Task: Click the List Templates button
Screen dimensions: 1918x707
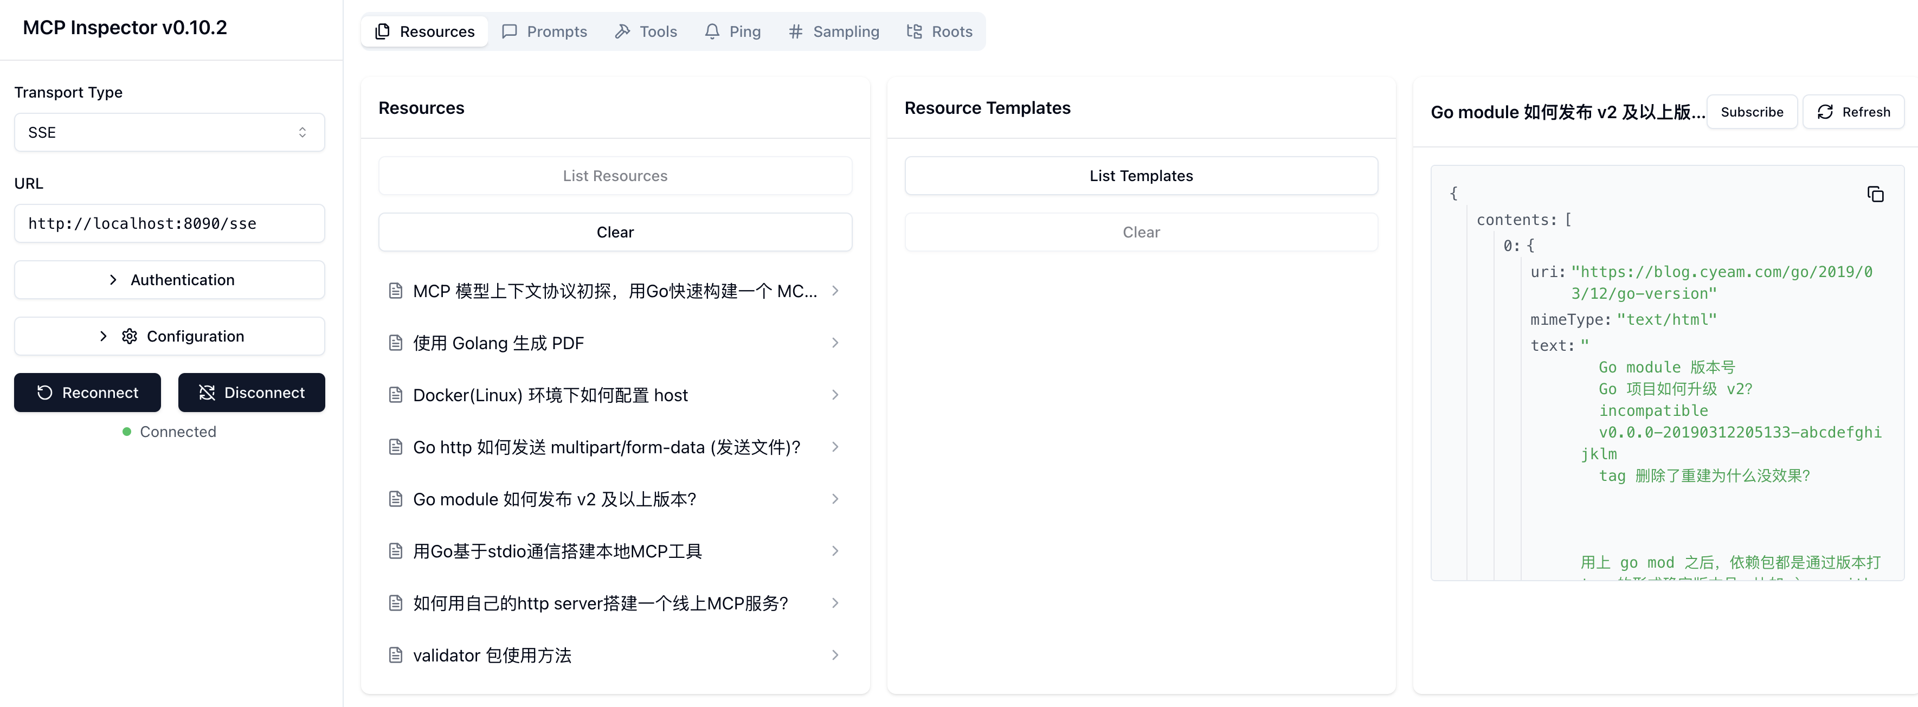Action: (1141, 176)
